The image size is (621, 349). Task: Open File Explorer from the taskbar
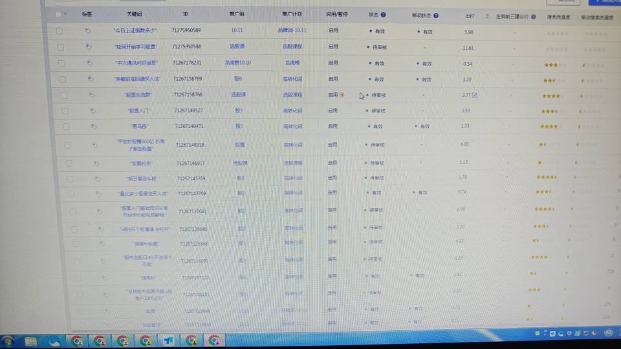pos(30,340)
